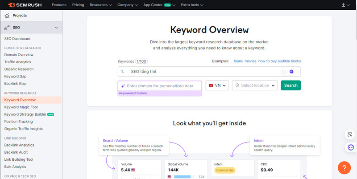The width and height of the screenshot is (357, 179).
Task: Click the Projects home icon
Action: click(x=7, y=16)
